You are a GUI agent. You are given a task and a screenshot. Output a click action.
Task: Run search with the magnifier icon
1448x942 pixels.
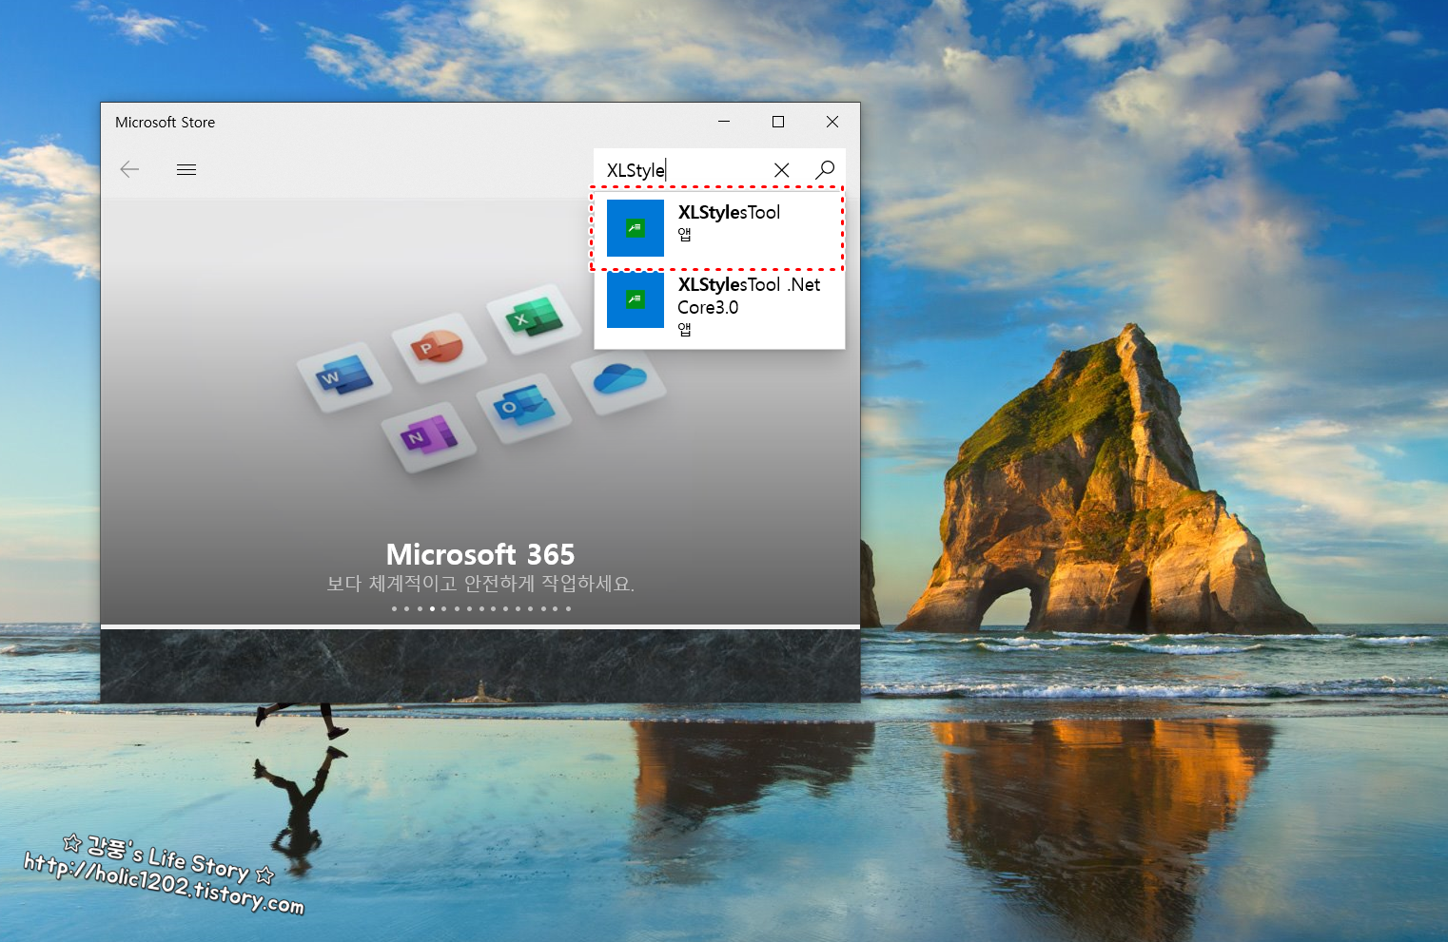click(x=825, y=169)
